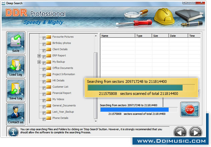211x147 pixels.
Task: Click the Office Documents folder icon
Action: click(49, 68)
